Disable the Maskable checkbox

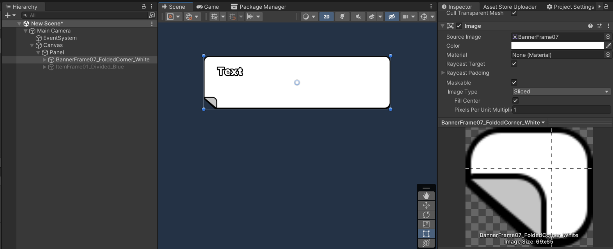point(514,82)
